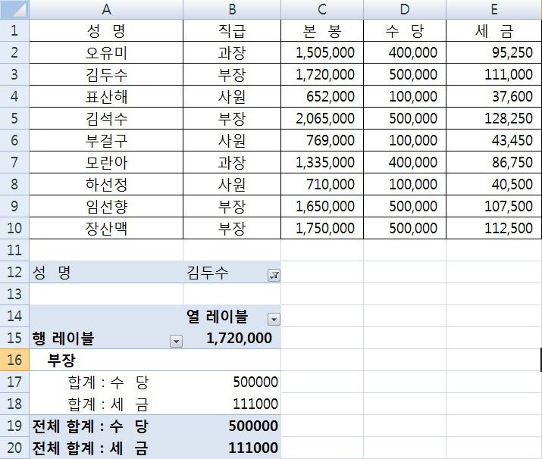The image size is (542, 459).
Task: Click tax cell 128,250
Action: (494, 118)
